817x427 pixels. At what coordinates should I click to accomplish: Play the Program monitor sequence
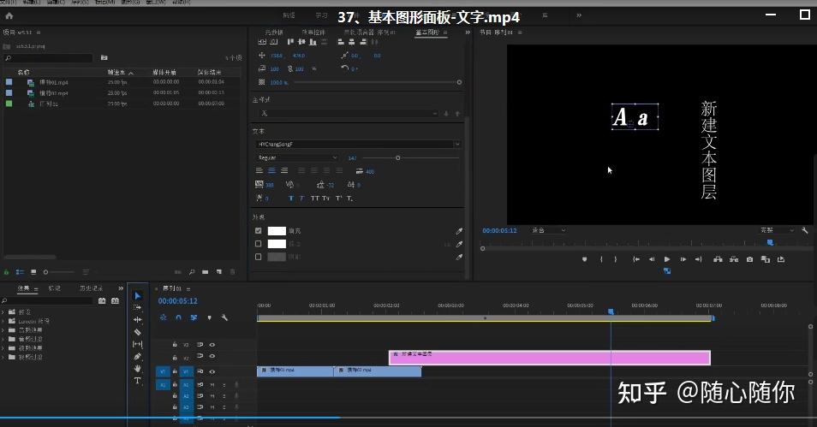click(667, 258)
